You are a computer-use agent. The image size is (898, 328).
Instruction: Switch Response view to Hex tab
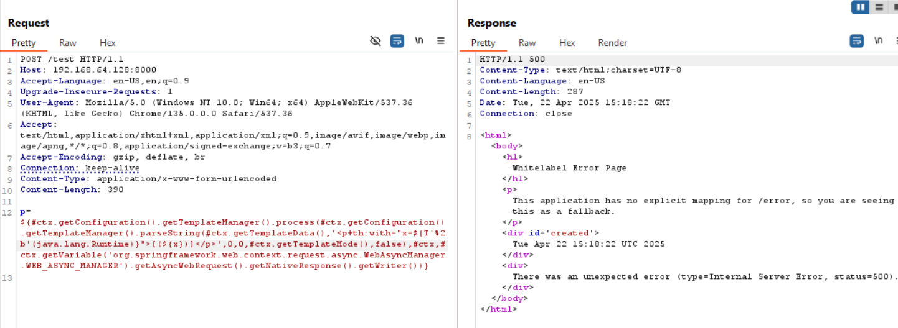pyautogui.click(x=567, y=43)
